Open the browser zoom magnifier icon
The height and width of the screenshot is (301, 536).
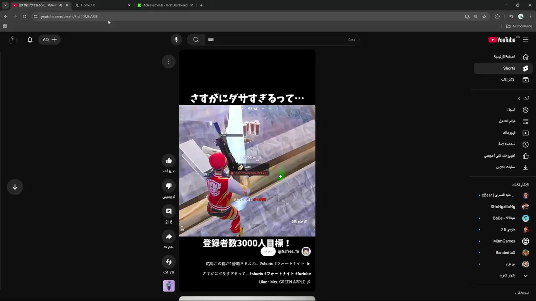(x=476, y=17)
